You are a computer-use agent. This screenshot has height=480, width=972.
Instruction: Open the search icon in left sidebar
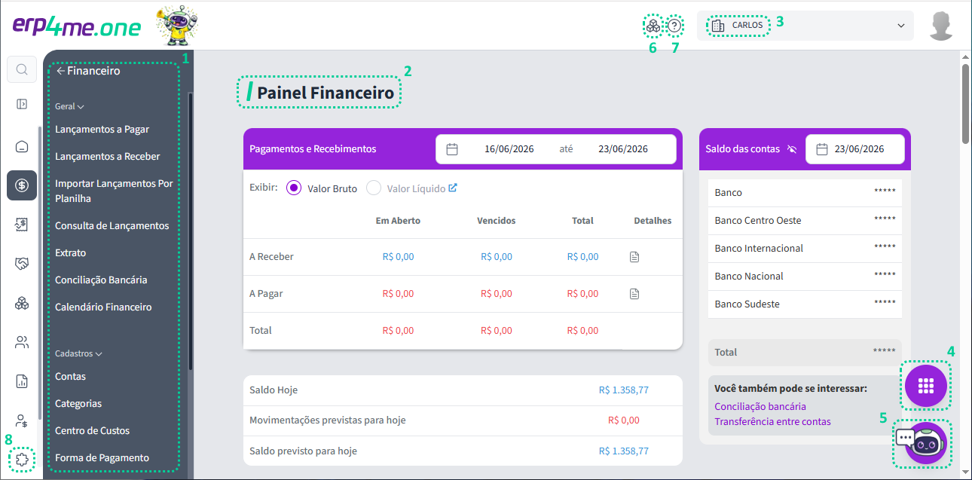click(22, 70)
